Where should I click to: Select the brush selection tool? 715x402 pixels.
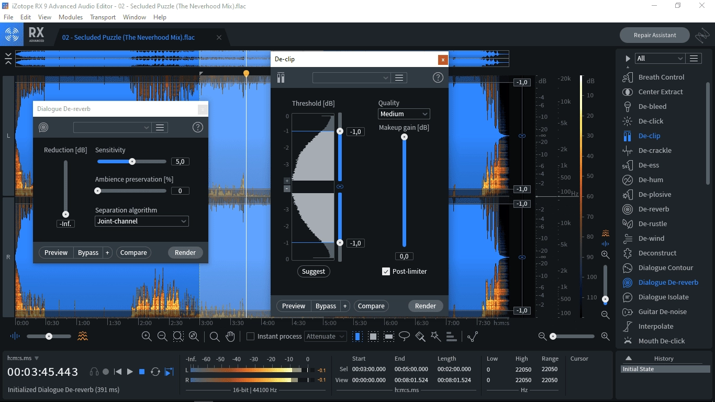coord(420,336)
